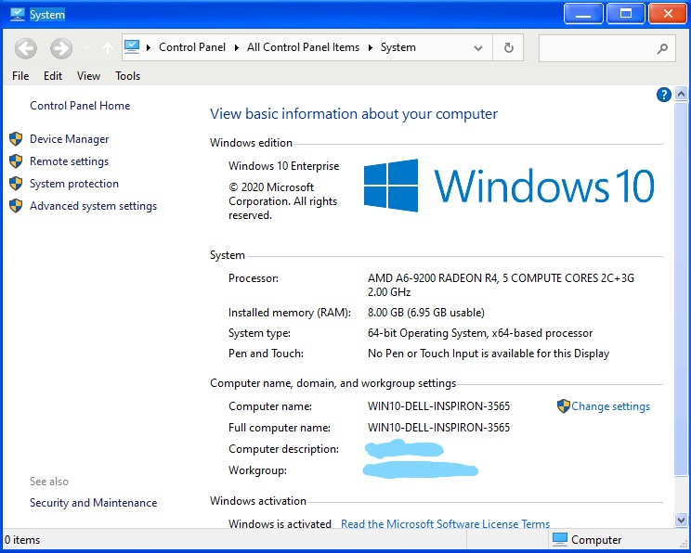691x553 pixels.
Task: Click the Windows 10 logo image
Action: coord(509,186)
